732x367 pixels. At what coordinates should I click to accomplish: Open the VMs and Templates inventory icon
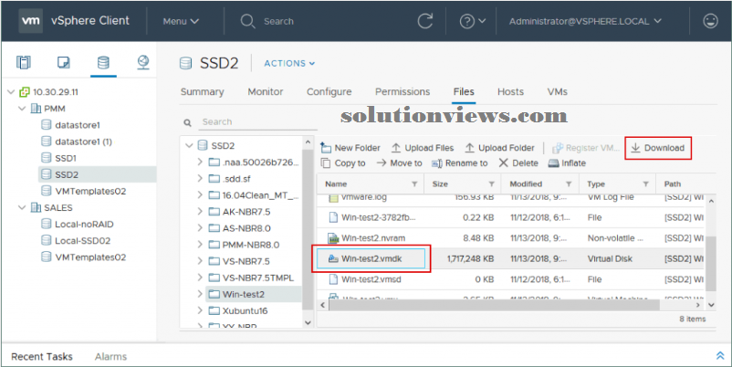64,62
